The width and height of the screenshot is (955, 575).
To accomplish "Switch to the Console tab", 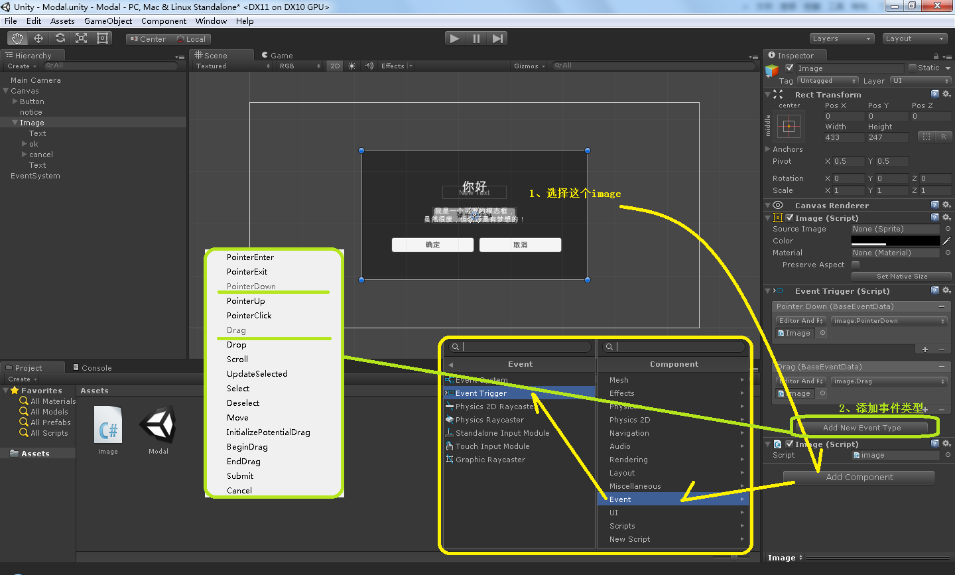I will click(x=92, y=368).
